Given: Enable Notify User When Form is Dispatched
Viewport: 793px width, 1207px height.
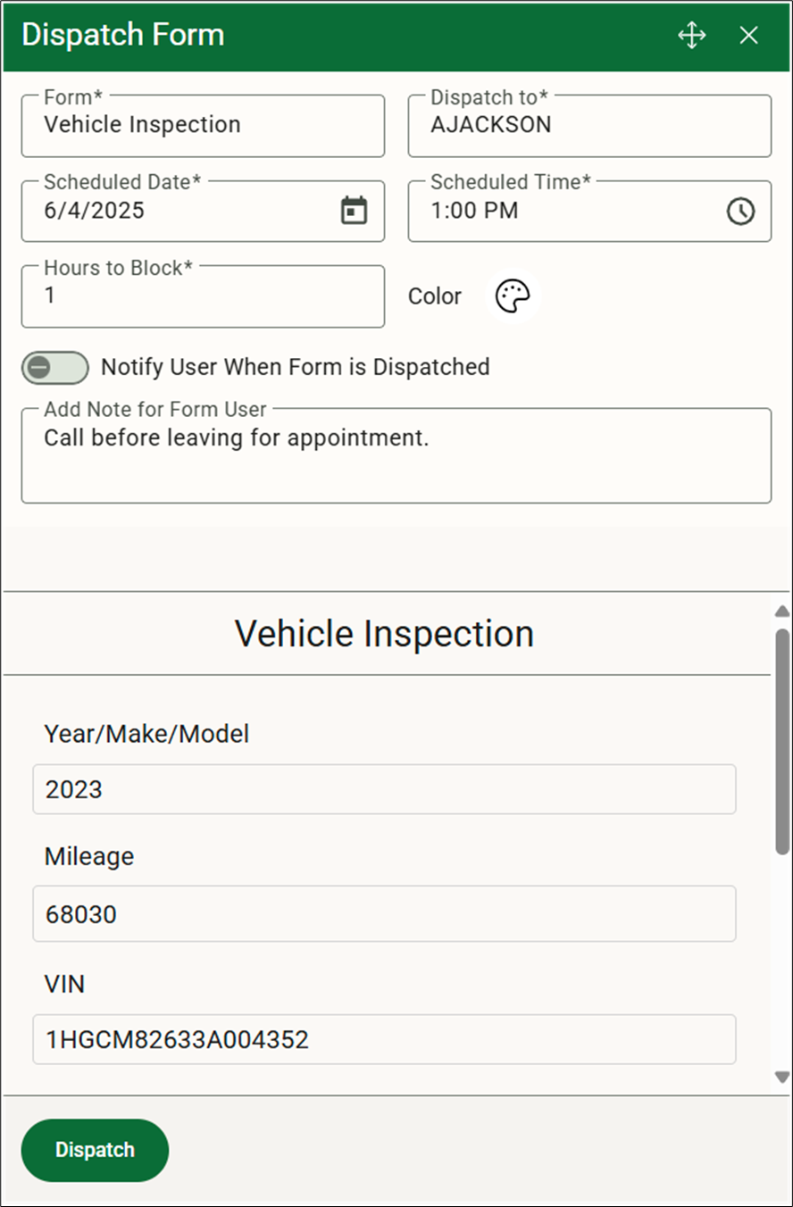Looking at the screenshot, I should click(54, 367).
